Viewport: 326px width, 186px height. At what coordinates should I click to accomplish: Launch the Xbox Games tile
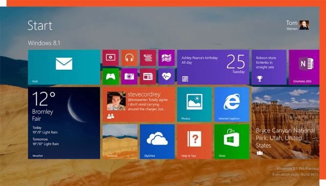[110, 76]
